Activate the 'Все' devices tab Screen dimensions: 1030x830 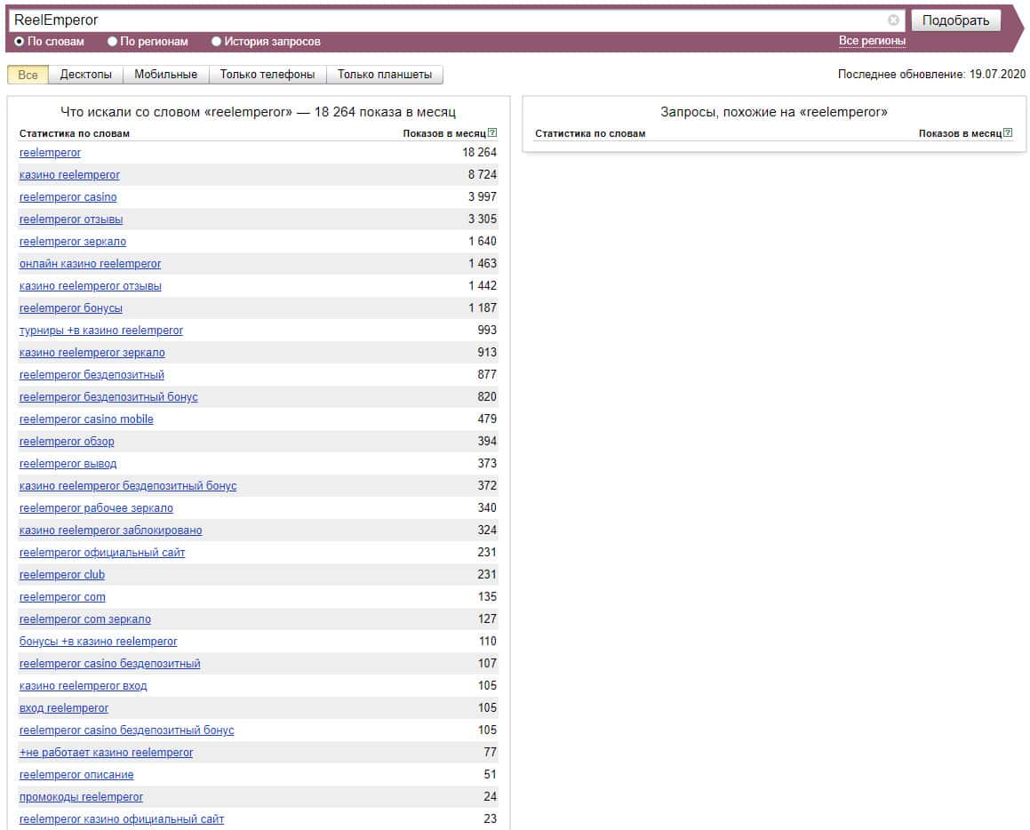click(28, 75)
